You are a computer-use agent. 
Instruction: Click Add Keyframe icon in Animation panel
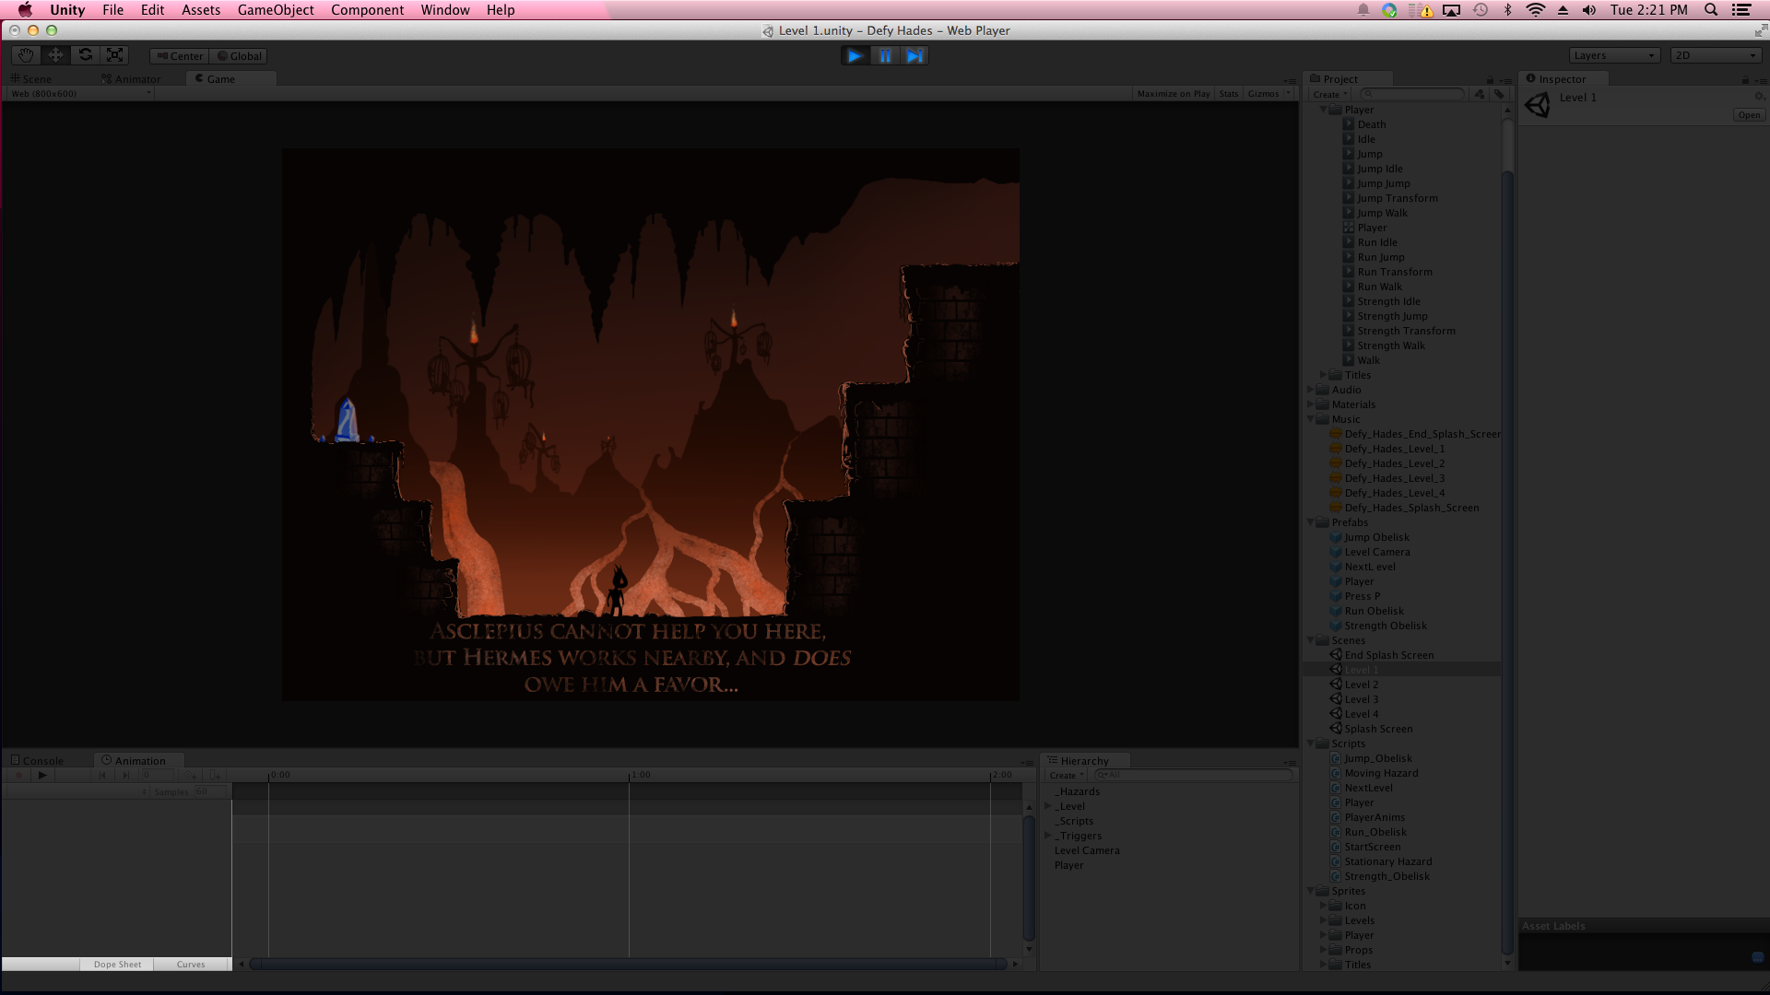190,776
